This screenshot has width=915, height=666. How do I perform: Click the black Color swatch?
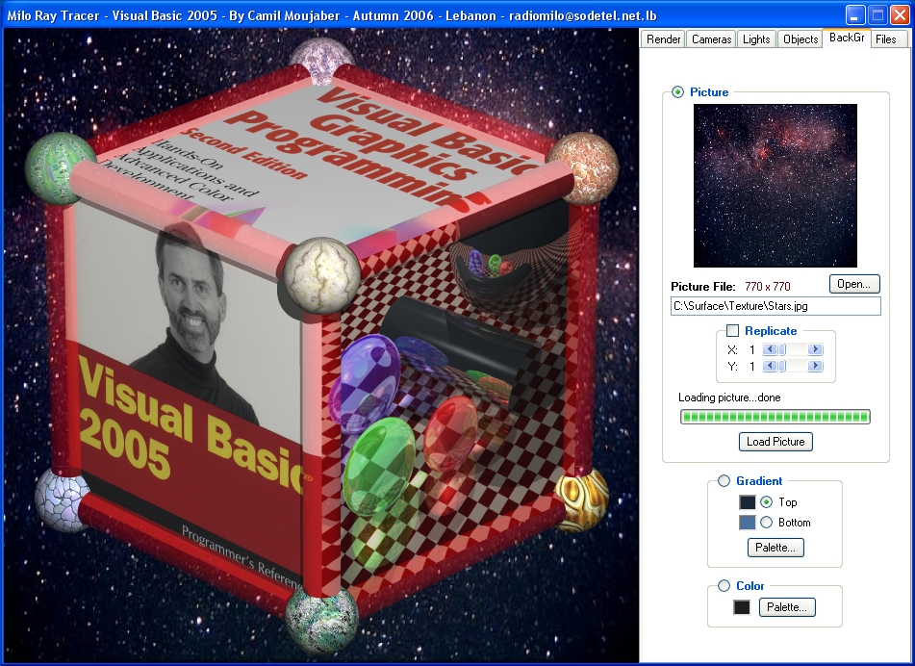pyautogui.click(x=742, y=607)
